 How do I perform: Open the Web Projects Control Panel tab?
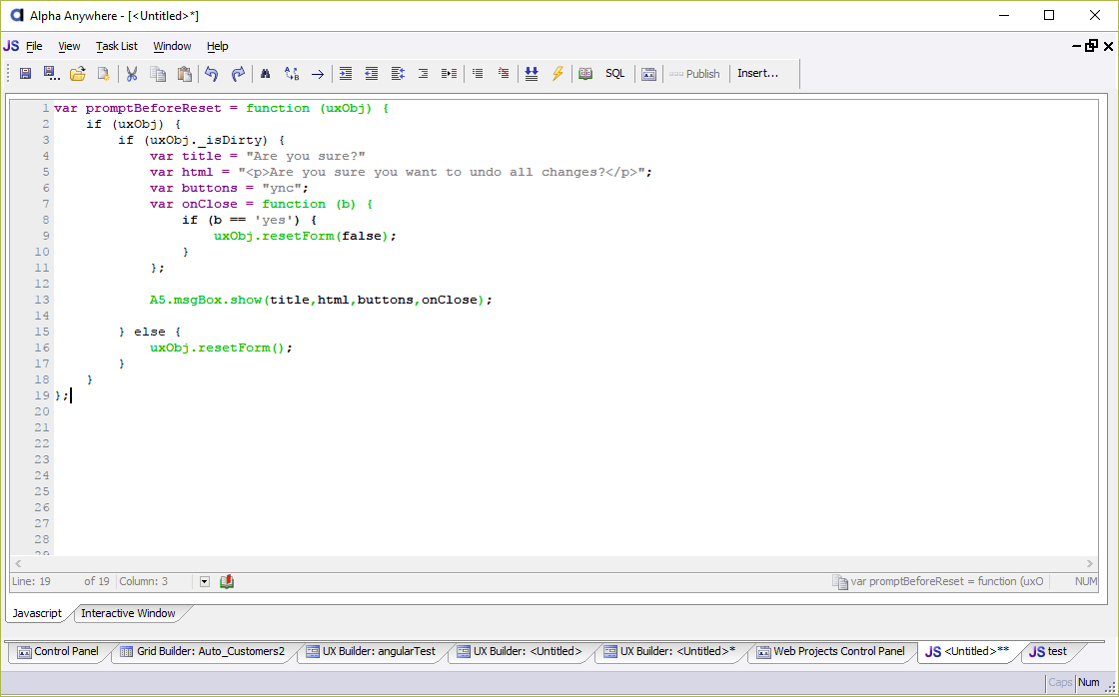click(x=832, y=651)
